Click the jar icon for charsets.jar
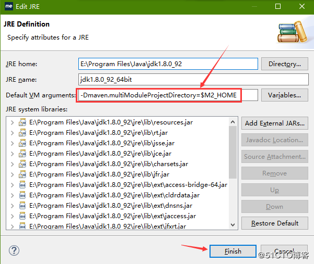 [x=22, y=164]
